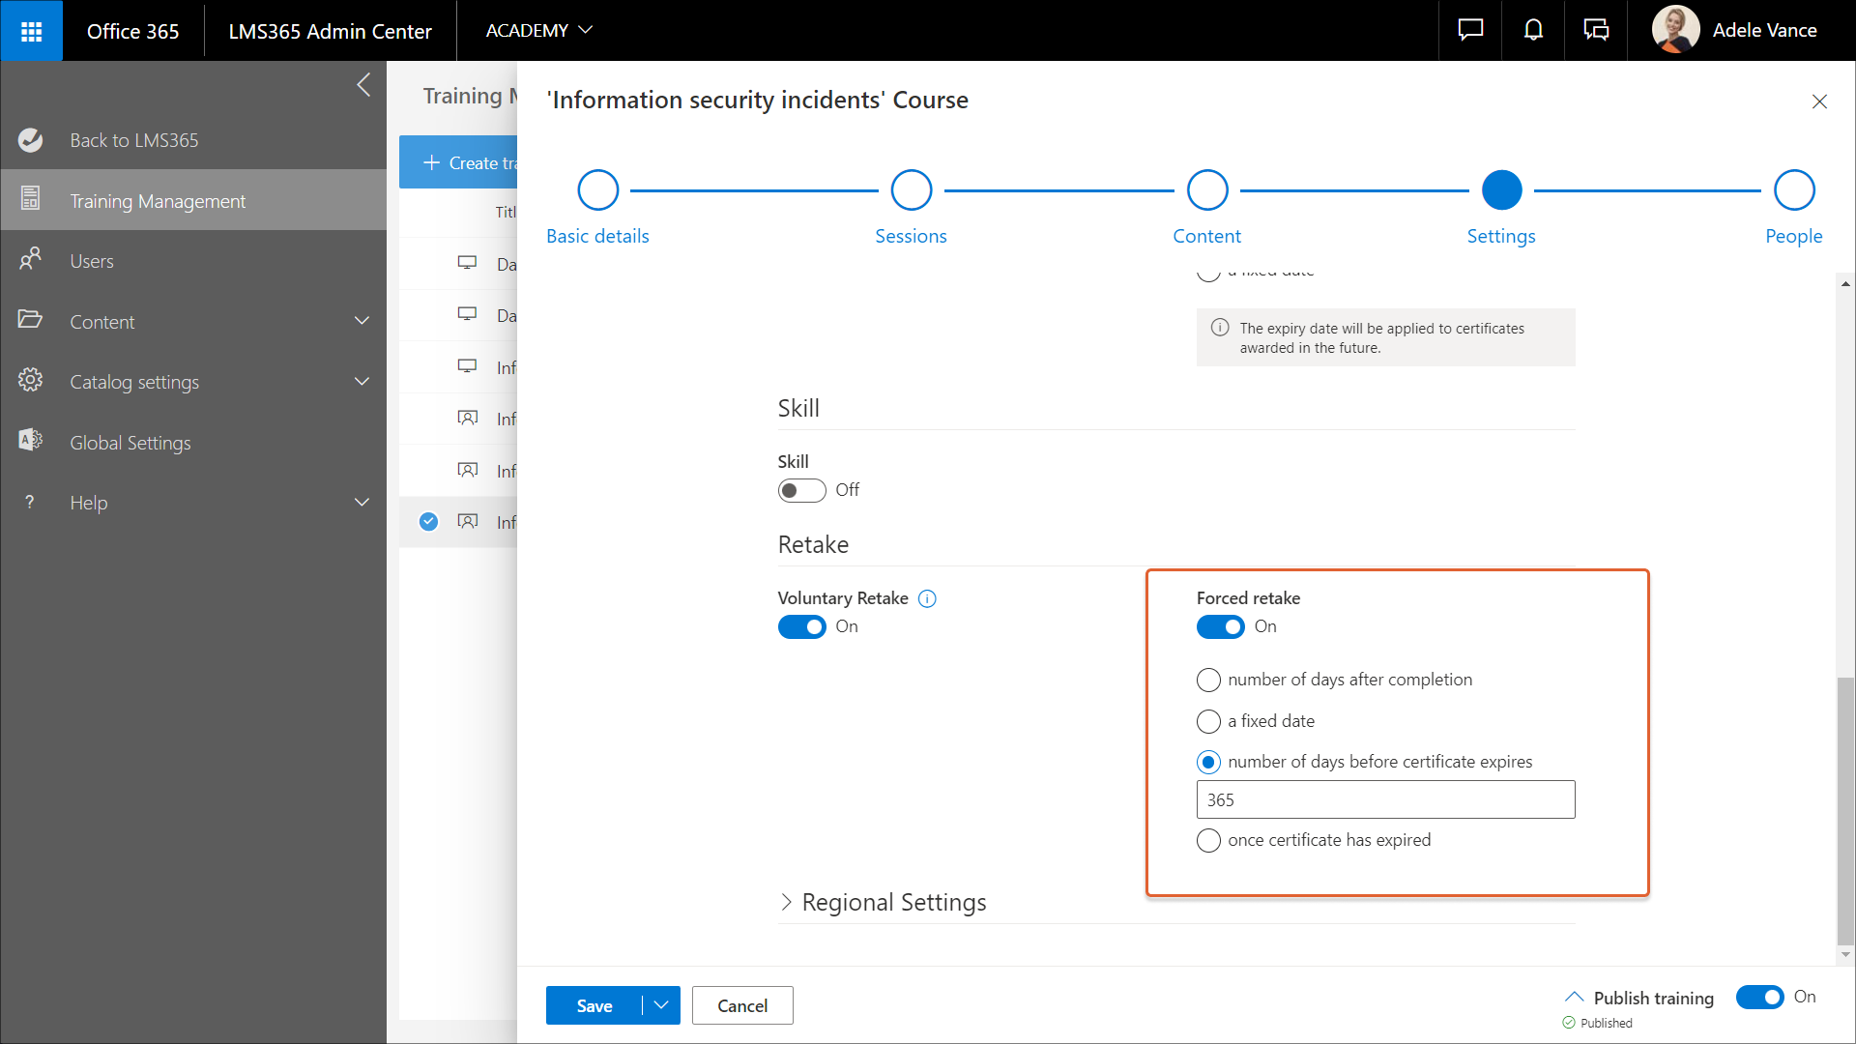Click the Save button

[x=594, y=1005]
